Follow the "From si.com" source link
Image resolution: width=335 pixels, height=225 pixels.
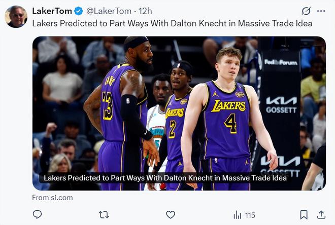(x=52, y=198)
